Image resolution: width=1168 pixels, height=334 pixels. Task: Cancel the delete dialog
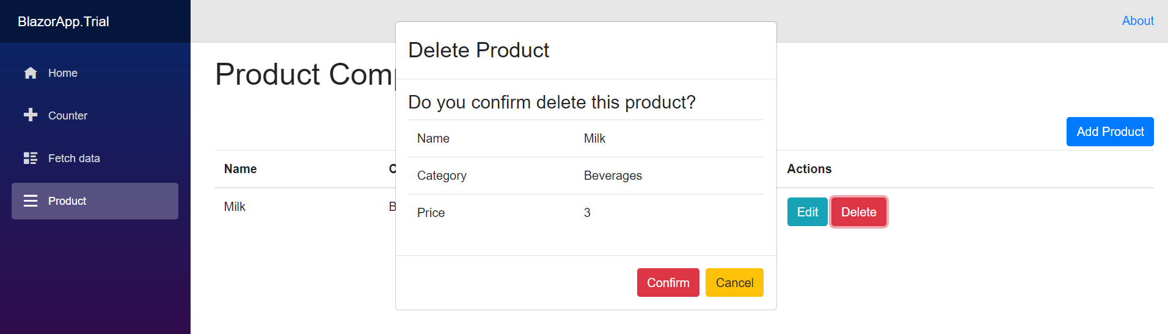[x=734, y=283]
